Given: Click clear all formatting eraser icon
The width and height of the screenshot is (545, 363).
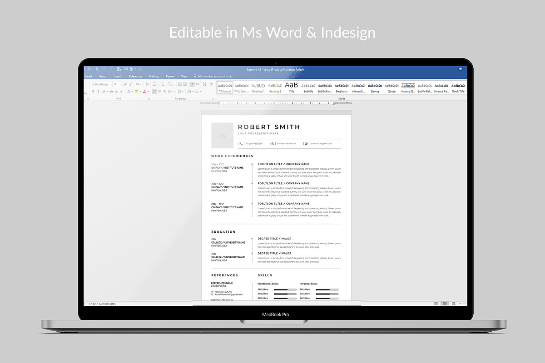Looking at the screenshot, I should coord(147,84).
